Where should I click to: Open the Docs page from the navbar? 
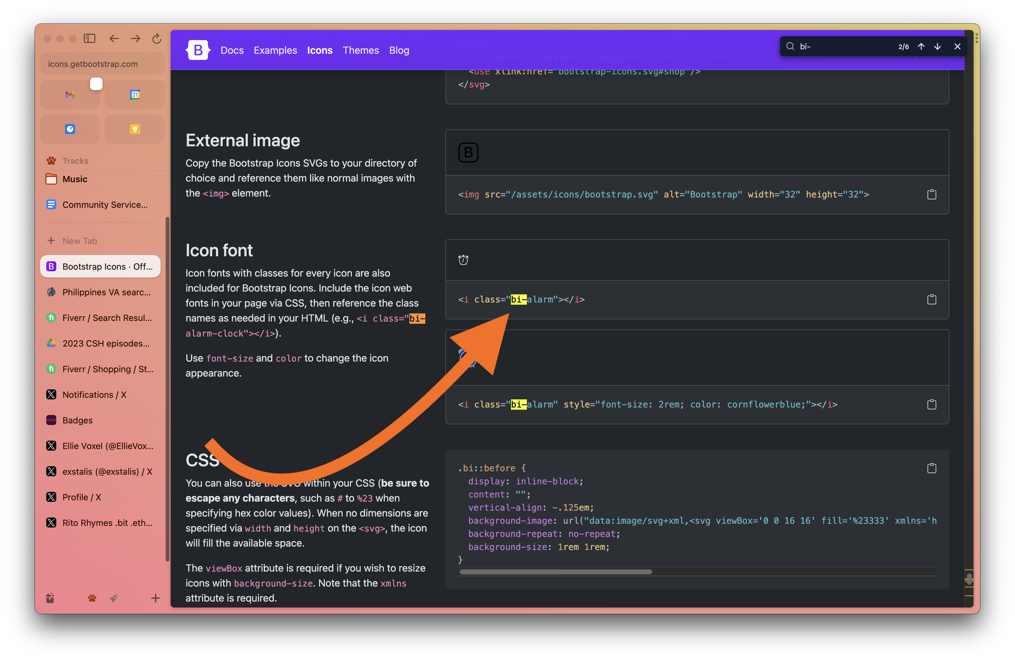click(x=232, y=50)
